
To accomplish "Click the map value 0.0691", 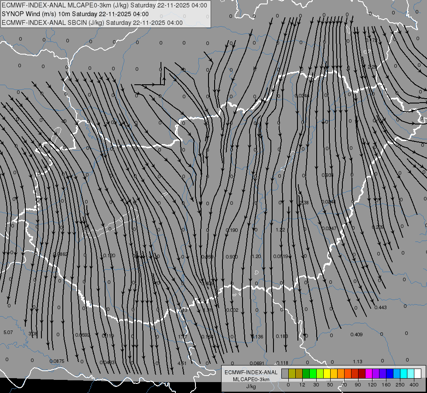I will [257, 363].
